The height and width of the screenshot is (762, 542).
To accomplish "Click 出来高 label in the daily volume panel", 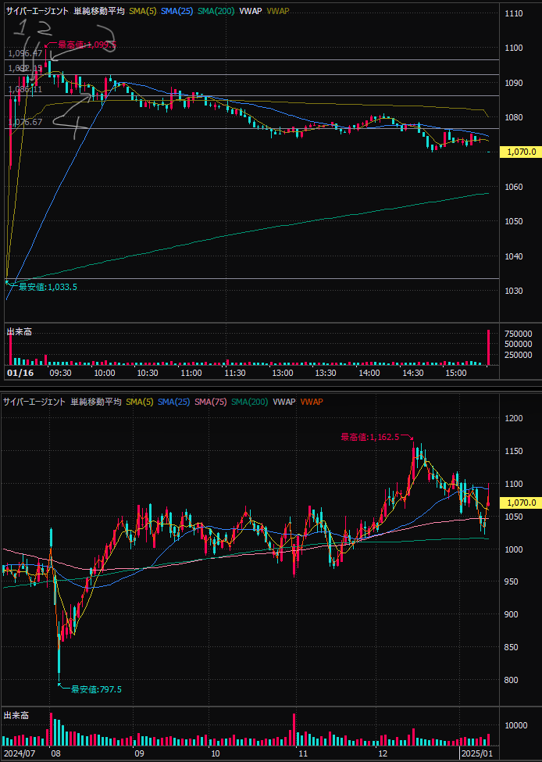I will (x=16, y=715).
